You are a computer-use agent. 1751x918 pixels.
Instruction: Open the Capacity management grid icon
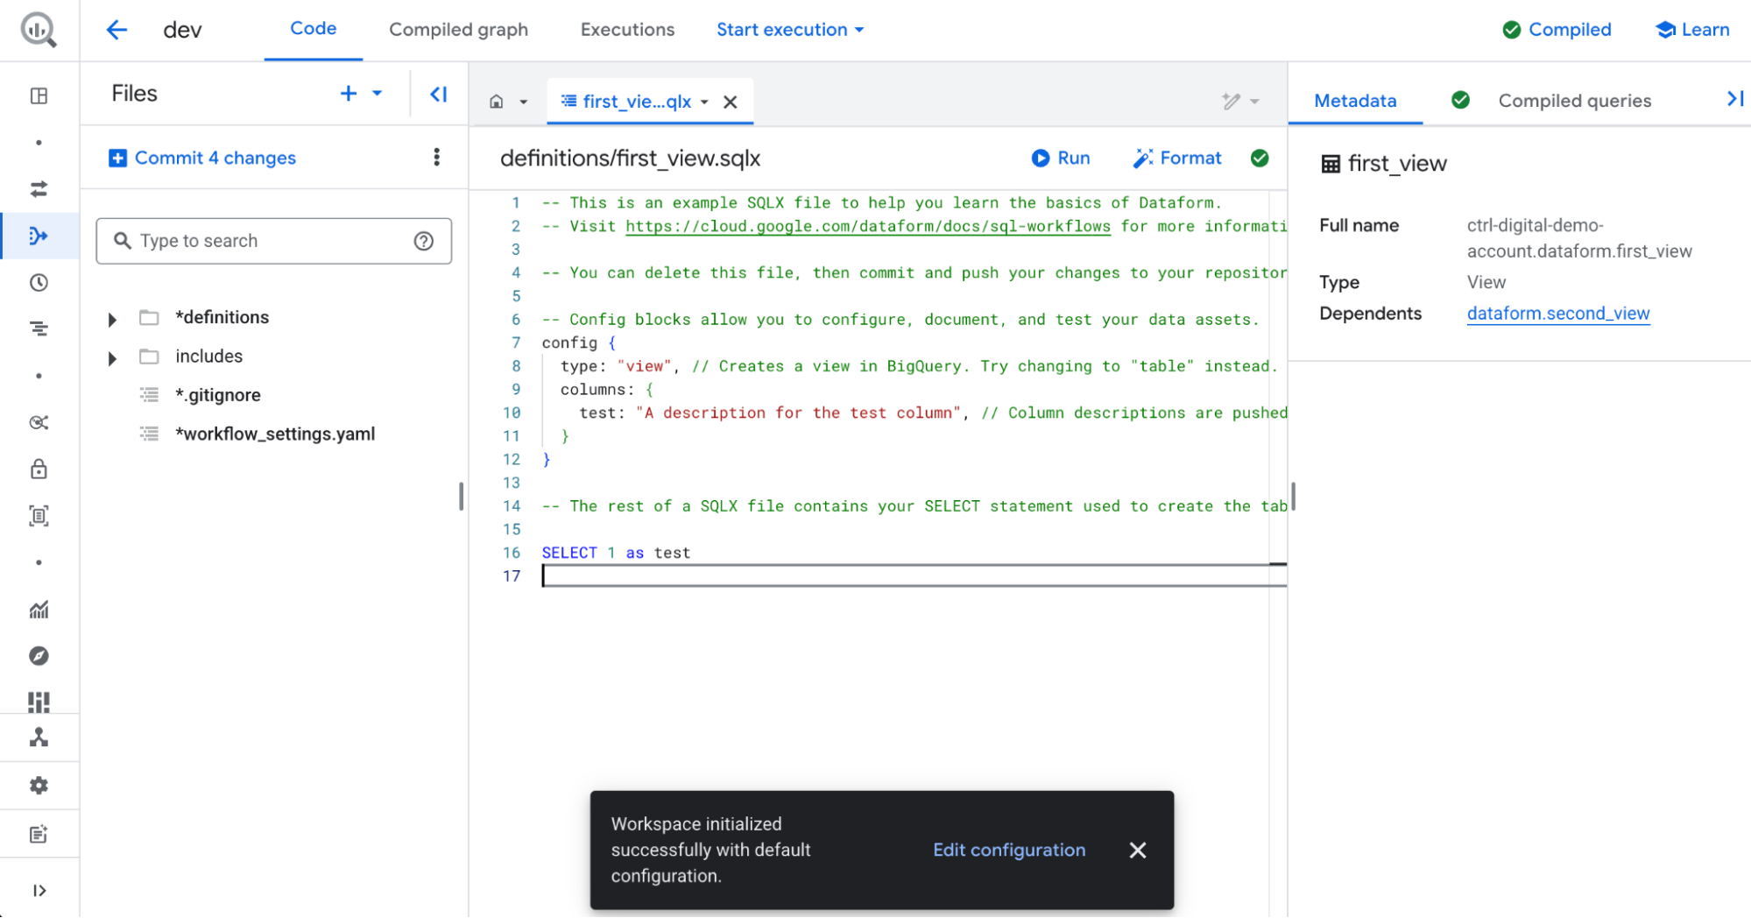[x=39, y=702]
